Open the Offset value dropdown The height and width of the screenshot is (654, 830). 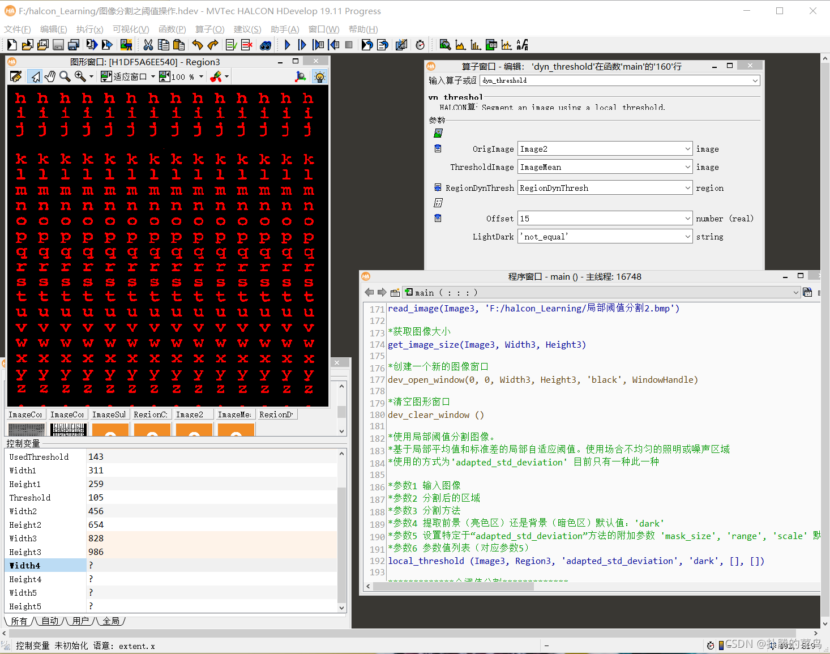688,219
